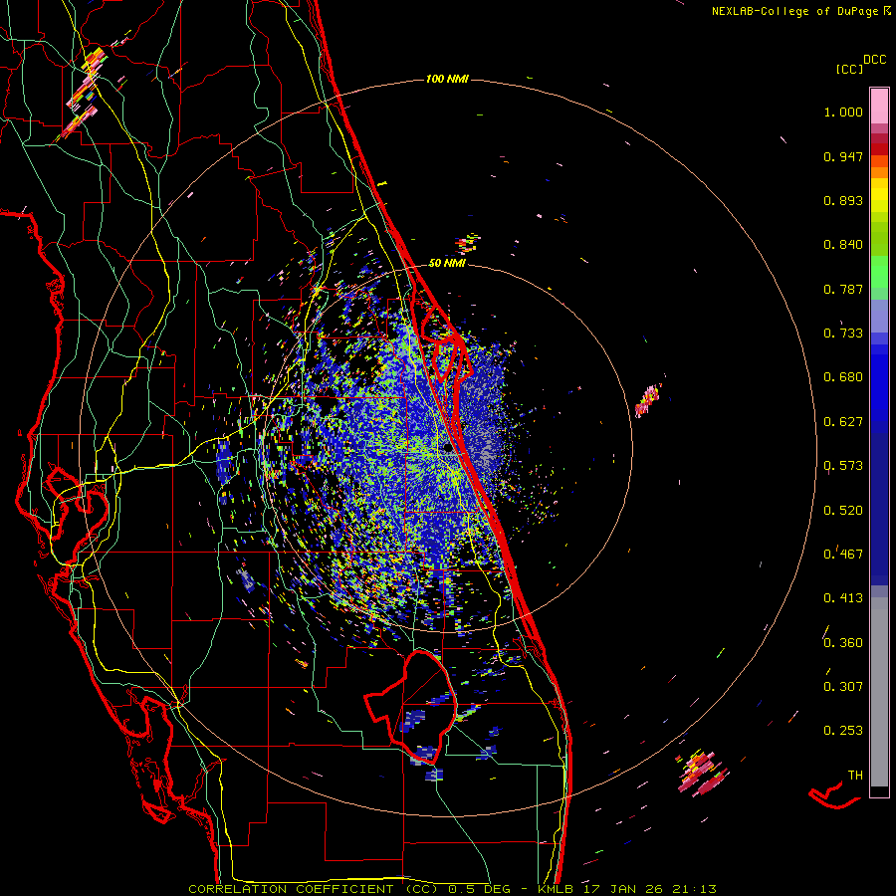
Task: Select the 0.467 scale value
Action: click(x=843, y=555)
